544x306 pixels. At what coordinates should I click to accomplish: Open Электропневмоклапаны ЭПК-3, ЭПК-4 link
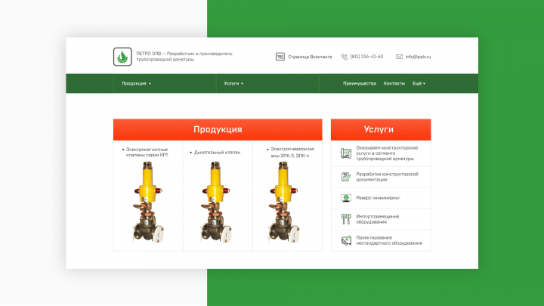click(292, 153)
